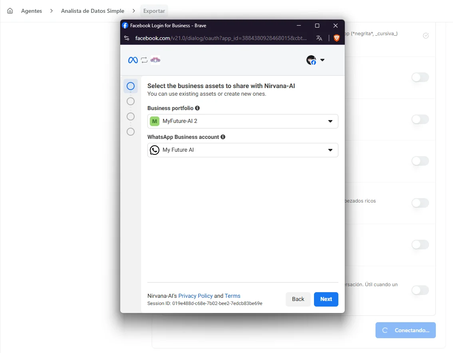Click the blue Next button
453x353 pixels.
[326, 299]
